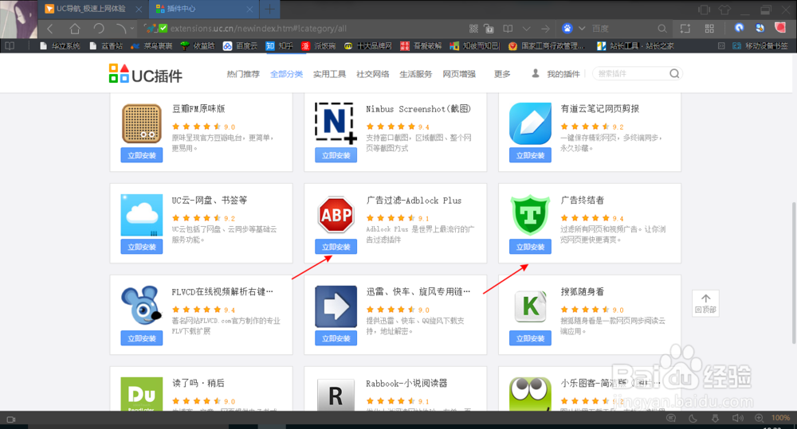This screenshot has width=797, height=429.
Task: Select the 实用工具 menu item
Action: [x=329, y=74]
